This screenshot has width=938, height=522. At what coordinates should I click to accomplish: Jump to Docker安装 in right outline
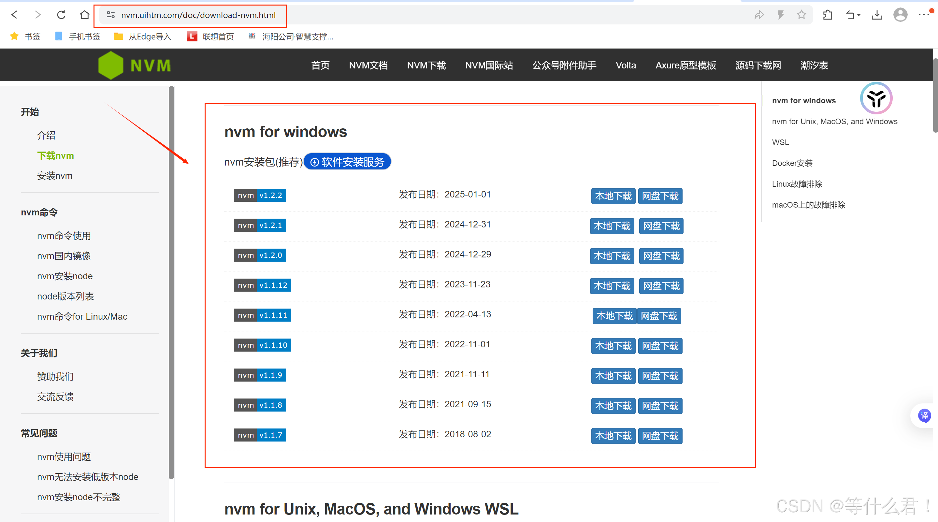click(792, 163)
